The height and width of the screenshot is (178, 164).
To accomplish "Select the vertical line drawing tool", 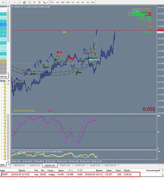I will tap(9, 2).
